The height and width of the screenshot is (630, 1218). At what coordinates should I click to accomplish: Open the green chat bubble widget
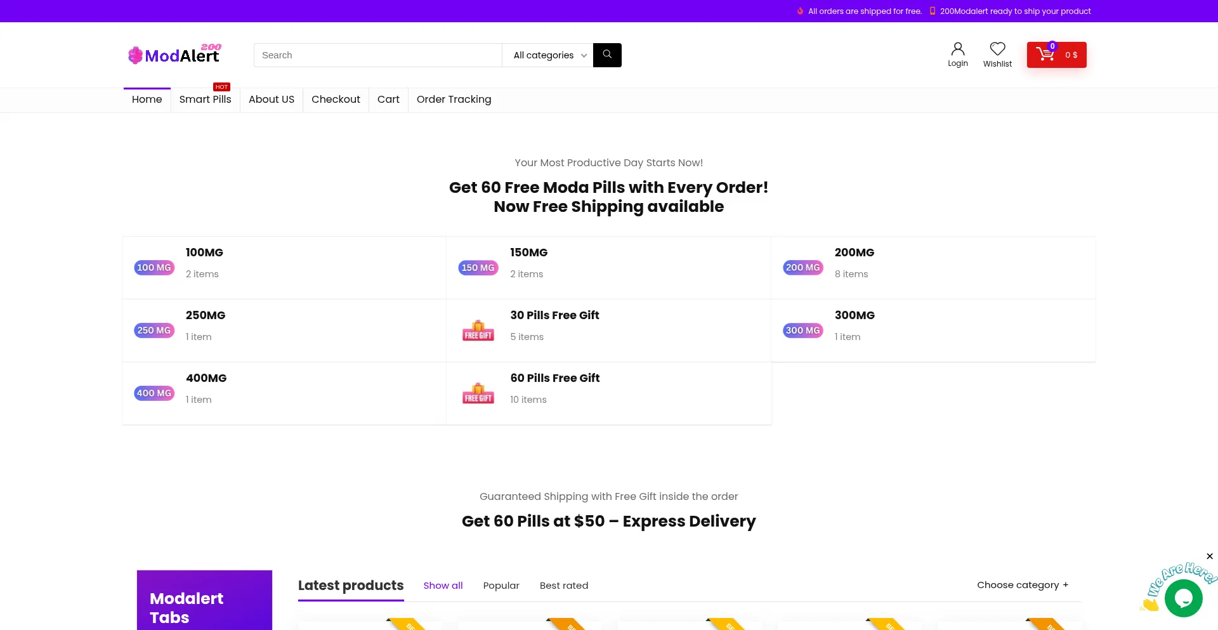coord(1183,598)
